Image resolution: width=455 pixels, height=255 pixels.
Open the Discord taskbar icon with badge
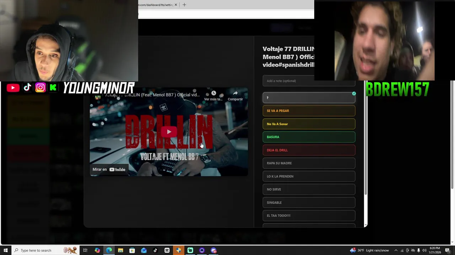[x=214, y=250]
